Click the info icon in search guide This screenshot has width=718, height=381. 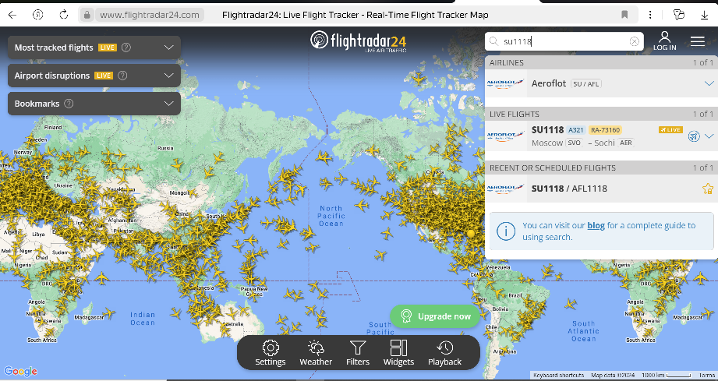tap(506, 231)
